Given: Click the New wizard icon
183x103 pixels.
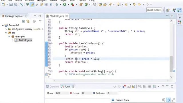Looking at the screenshot, I should 3,5.
